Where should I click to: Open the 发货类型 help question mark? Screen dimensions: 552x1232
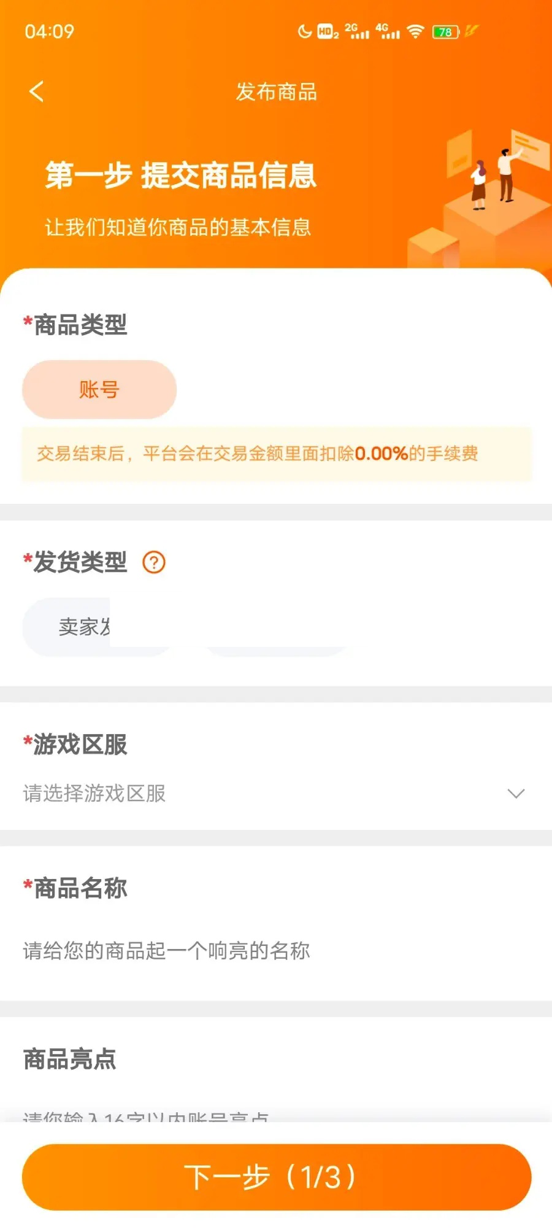coord(154,562)
